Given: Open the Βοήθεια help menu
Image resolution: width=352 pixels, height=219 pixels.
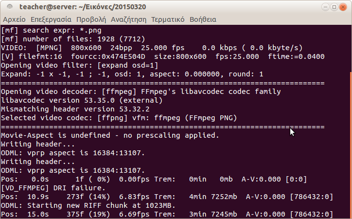Looking at the screenshot, I should click(203, 19).
